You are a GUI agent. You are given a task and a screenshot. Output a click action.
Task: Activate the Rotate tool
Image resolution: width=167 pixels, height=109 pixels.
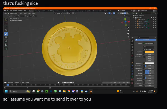pos(6,31)
